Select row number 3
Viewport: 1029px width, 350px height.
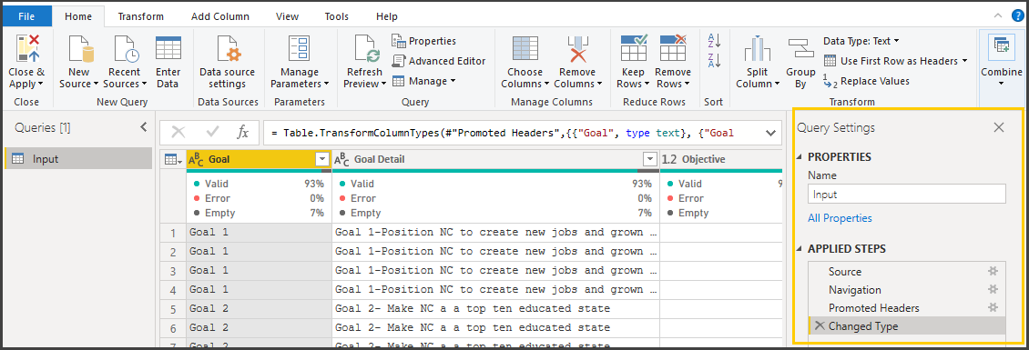point(173,270)
